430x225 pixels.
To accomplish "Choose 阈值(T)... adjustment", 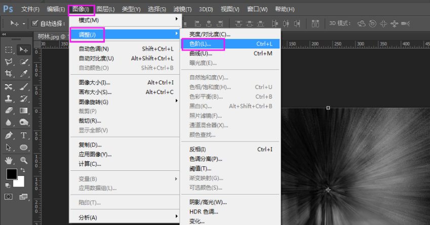I will (230, 168).
